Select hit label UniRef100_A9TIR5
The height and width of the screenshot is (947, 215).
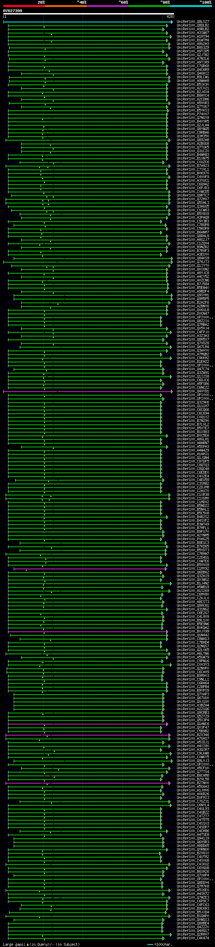pos(193,51)
